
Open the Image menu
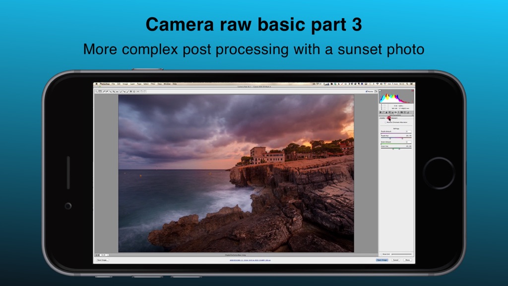(126, 83)
